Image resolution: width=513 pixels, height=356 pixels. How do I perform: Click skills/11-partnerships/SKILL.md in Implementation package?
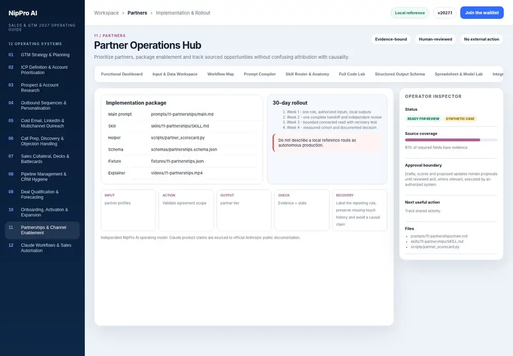(x=180, y=126)
